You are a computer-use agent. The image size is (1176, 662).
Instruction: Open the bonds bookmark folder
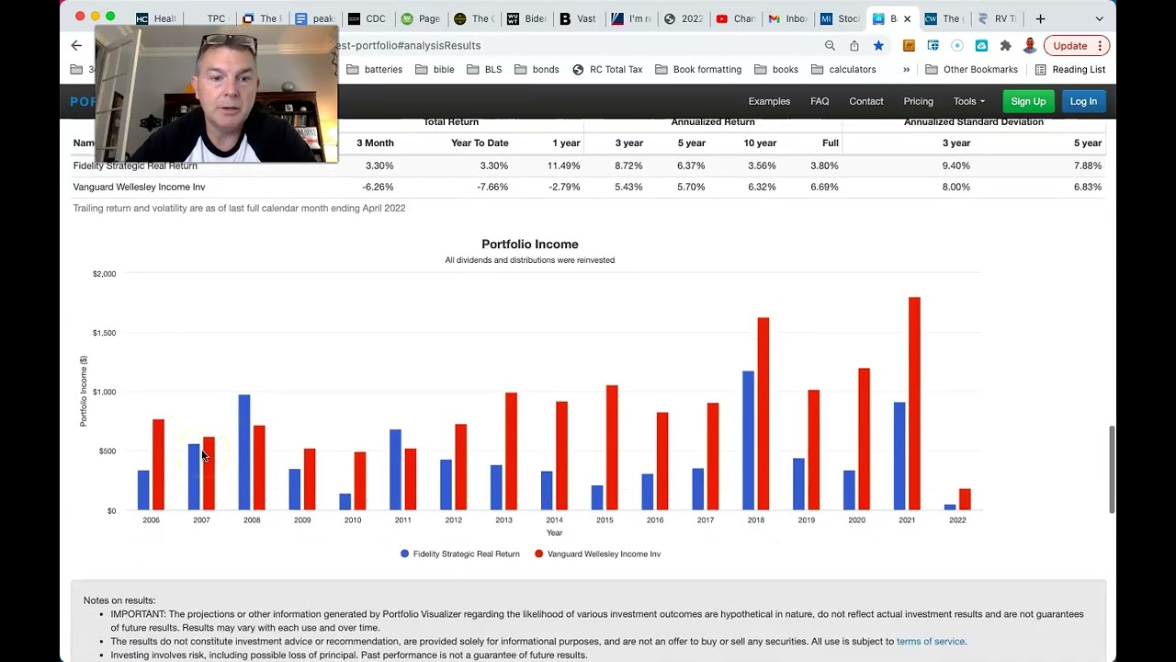537,69
